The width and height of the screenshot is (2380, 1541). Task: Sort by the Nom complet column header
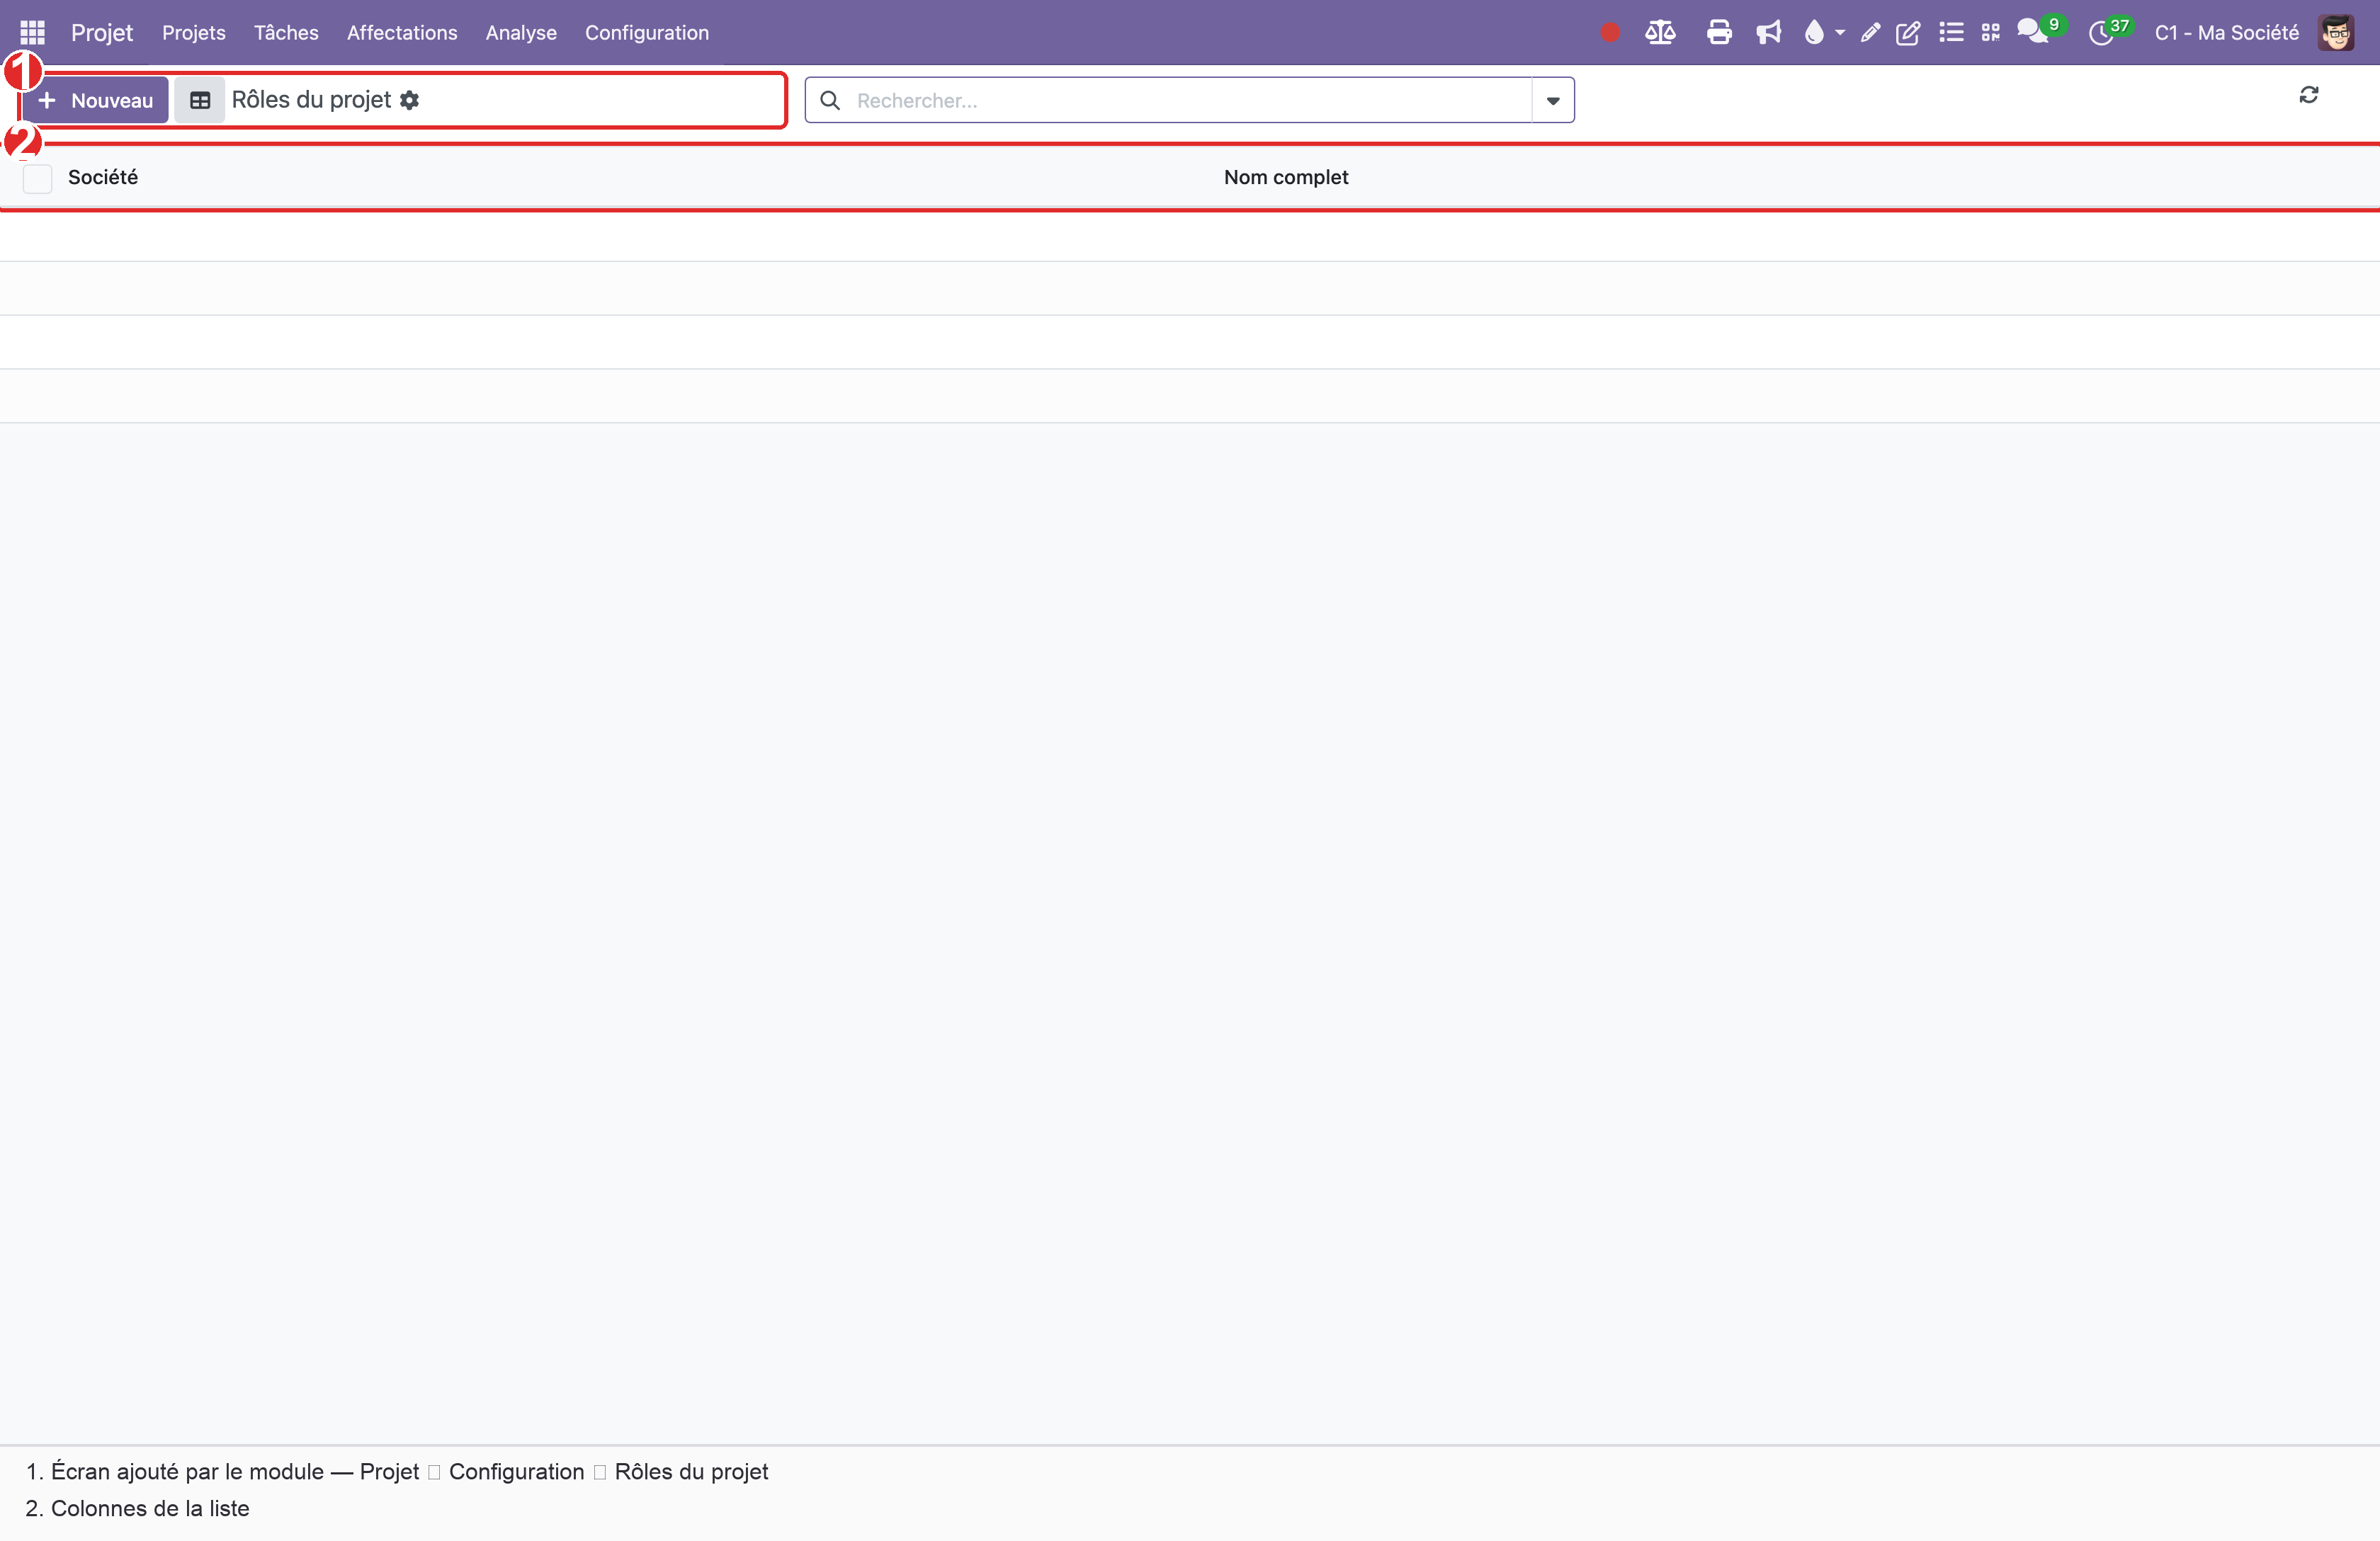point(1286,177)
